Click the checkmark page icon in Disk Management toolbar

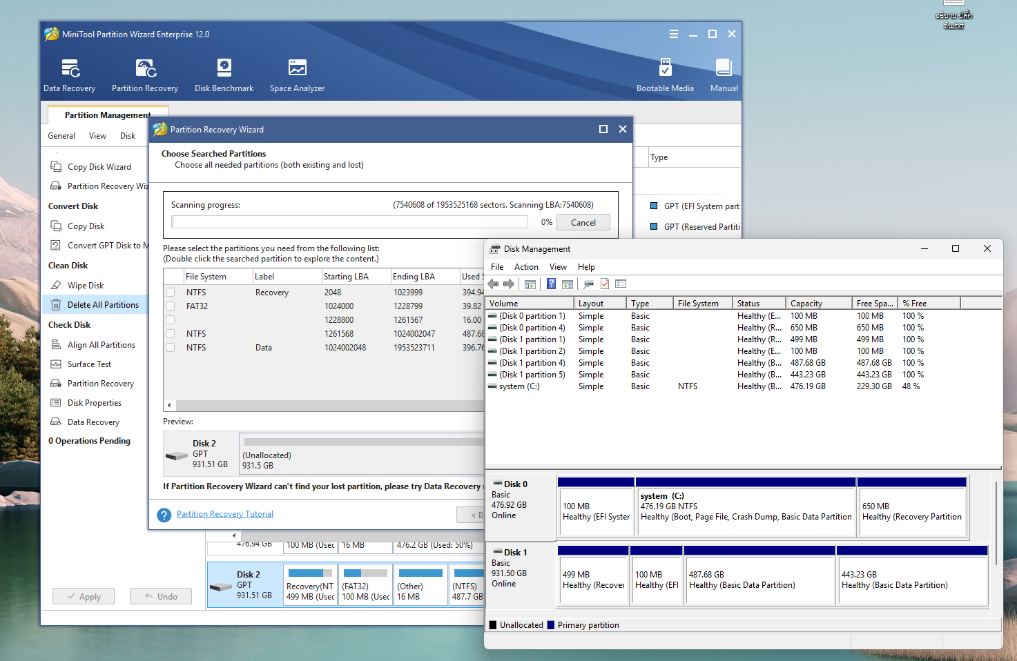click(x=605, y=284)
